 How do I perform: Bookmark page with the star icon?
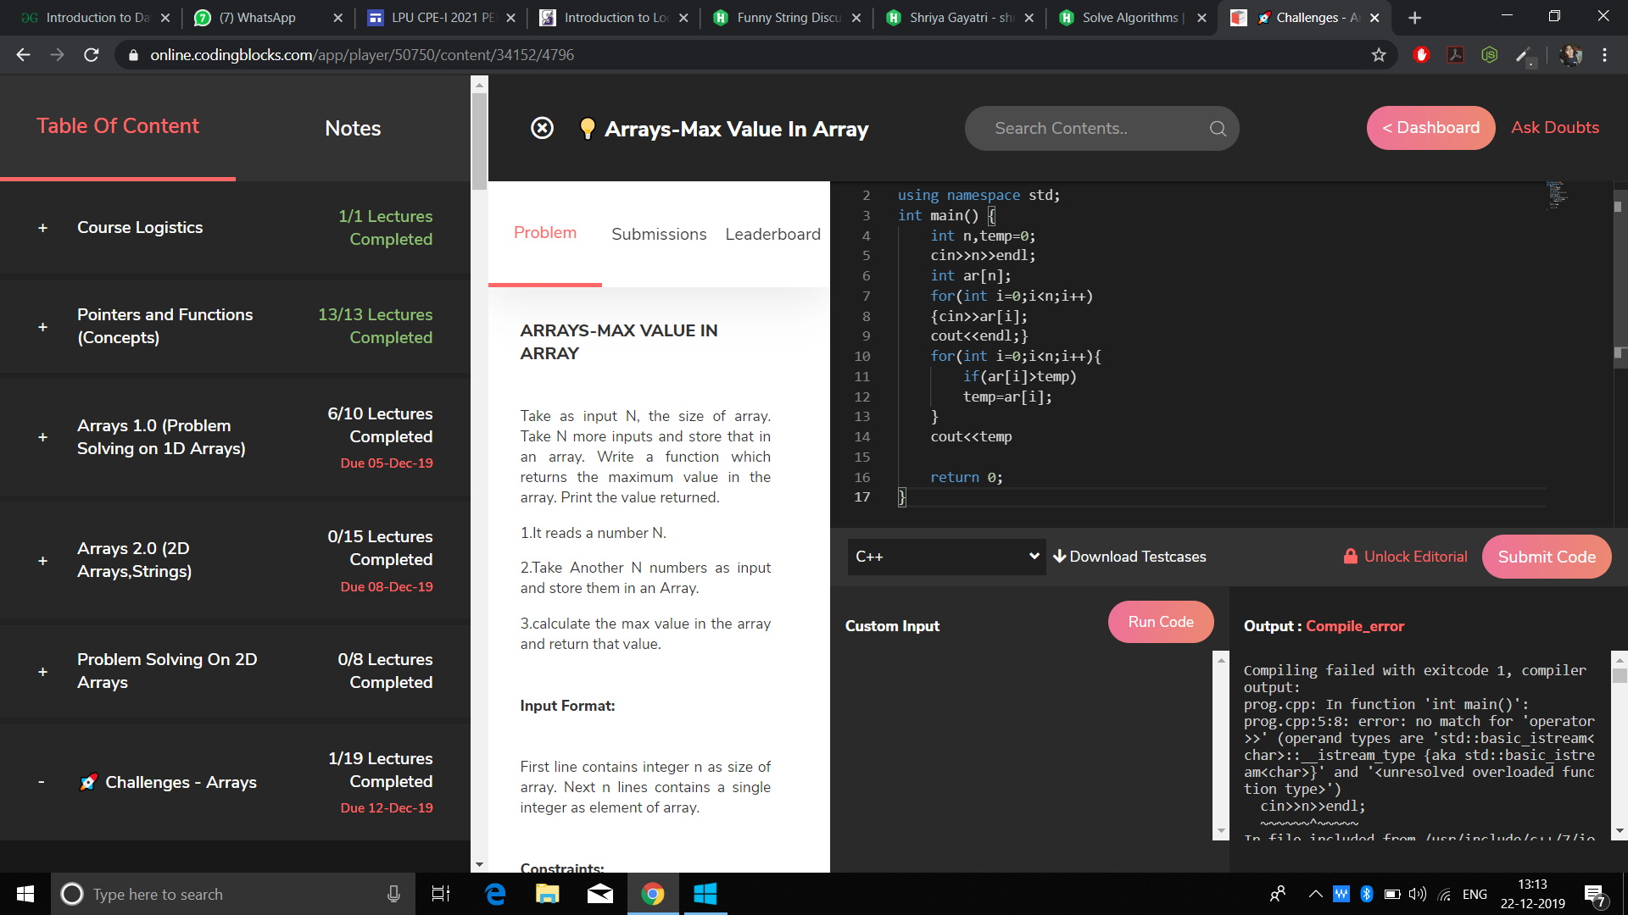pos(1379,55)
